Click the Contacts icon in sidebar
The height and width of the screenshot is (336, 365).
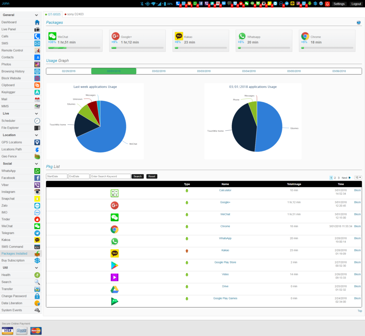[37, 57]
